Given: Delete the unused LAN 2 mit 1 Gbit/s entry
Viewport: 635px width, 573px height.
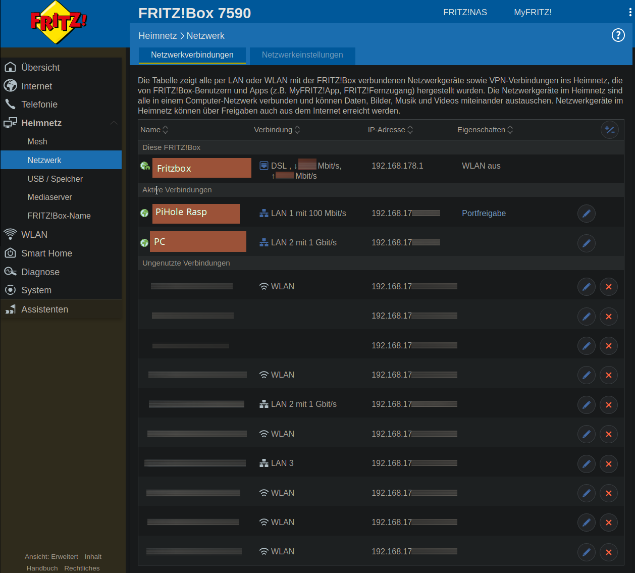Looking at the screenshot, I should 608,405.
